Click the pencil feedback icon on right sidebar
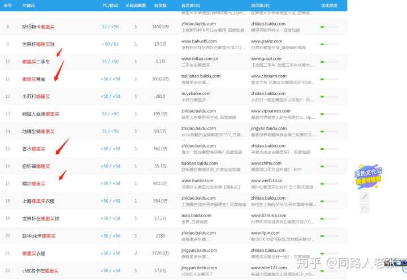 [x=365, y=197]
